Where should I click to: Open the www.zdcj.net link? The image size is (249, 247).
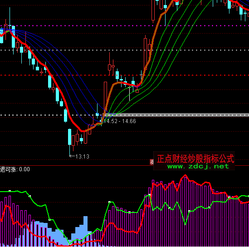tap(198, 167)
